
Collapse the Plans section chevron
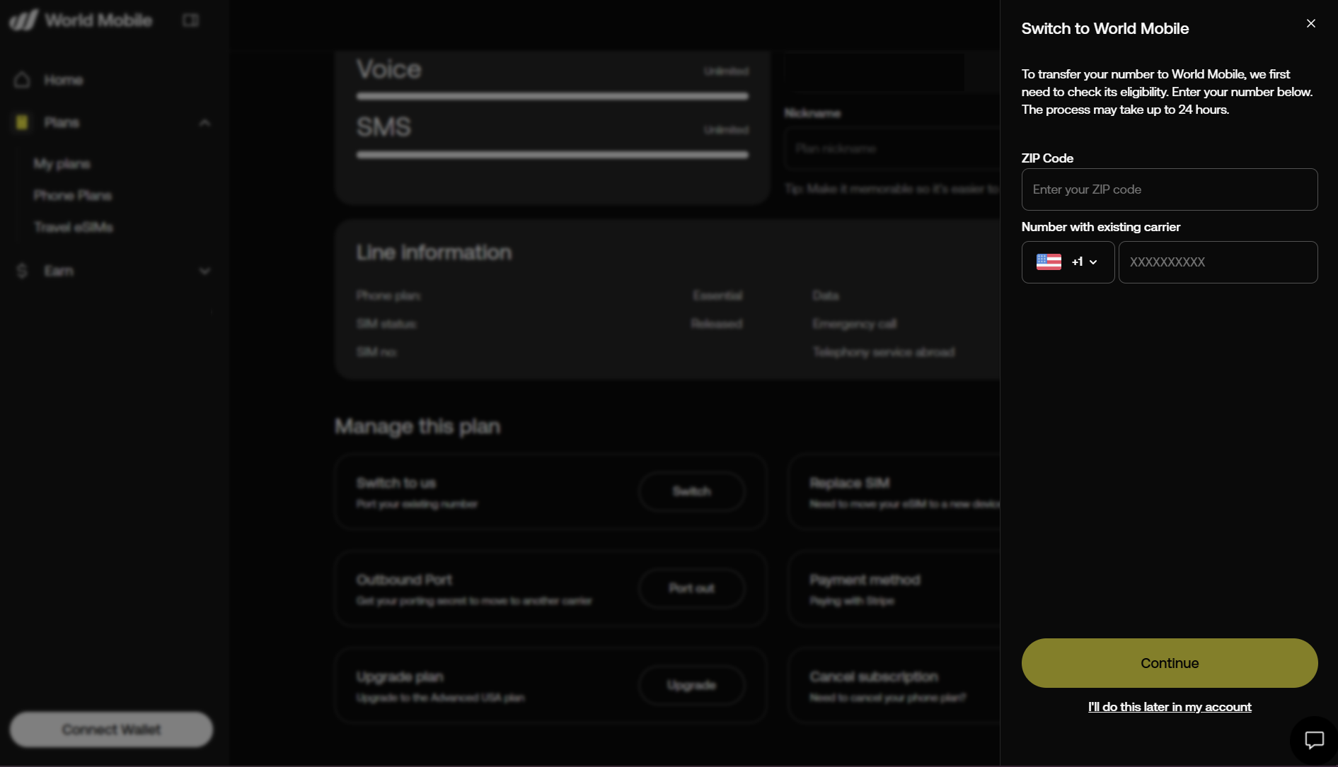[x=204, y=123]
